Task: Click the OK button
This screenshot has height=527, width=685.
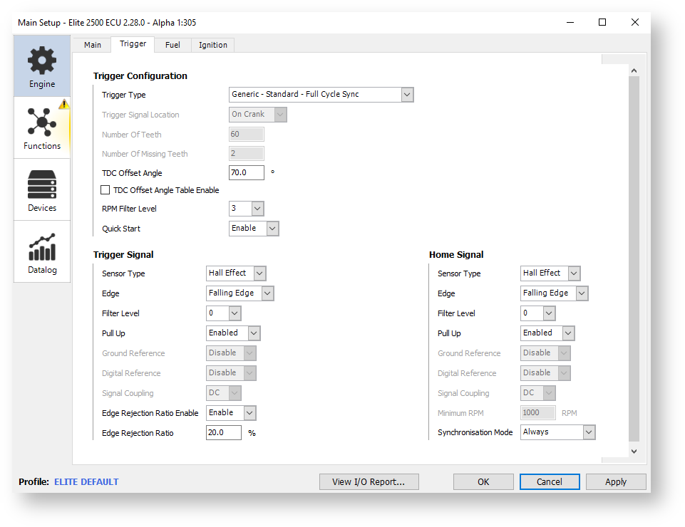Action: click(483, 481)
